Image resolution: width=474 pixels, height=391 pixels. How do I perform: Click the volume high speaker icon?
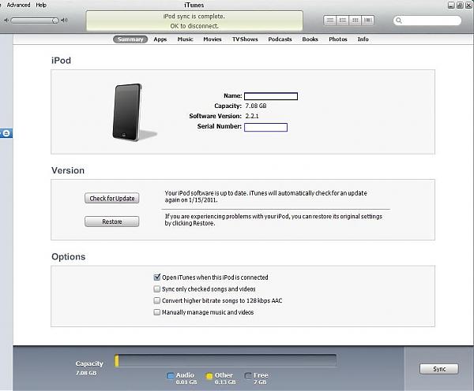point(64,20)
